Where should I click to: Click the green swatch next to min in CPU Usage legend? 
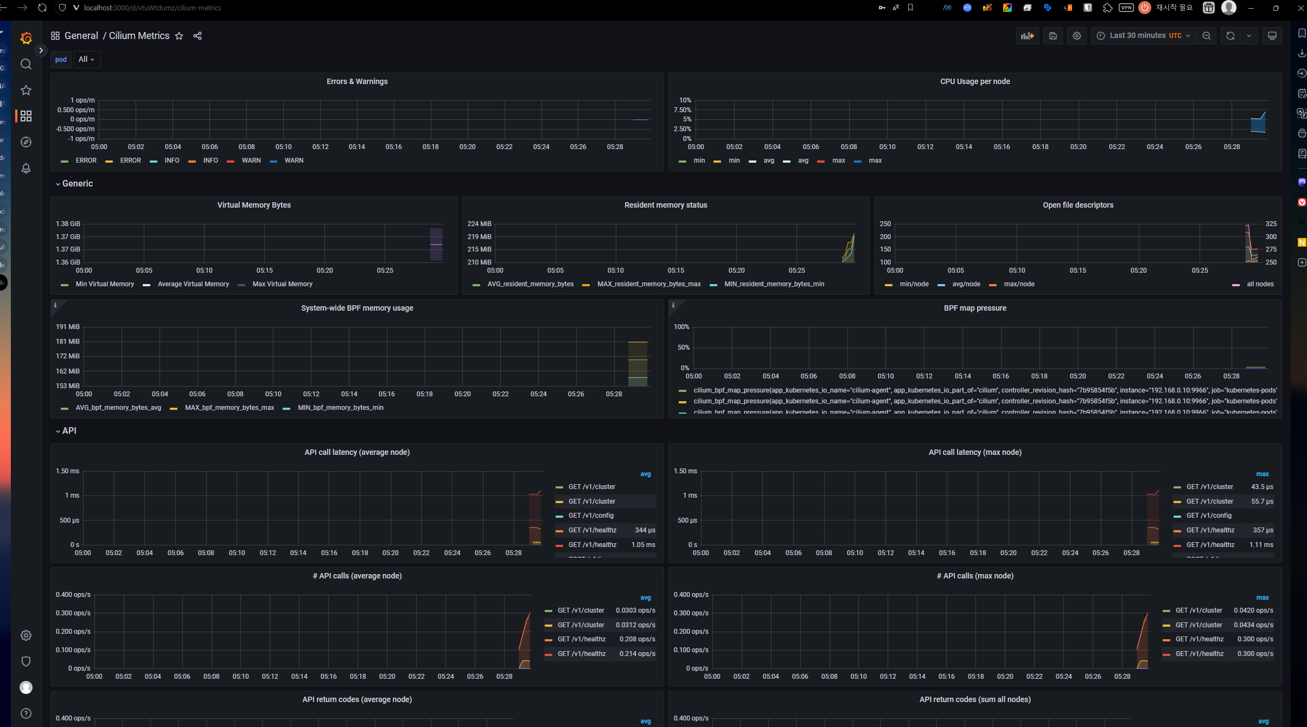point(683,160)
